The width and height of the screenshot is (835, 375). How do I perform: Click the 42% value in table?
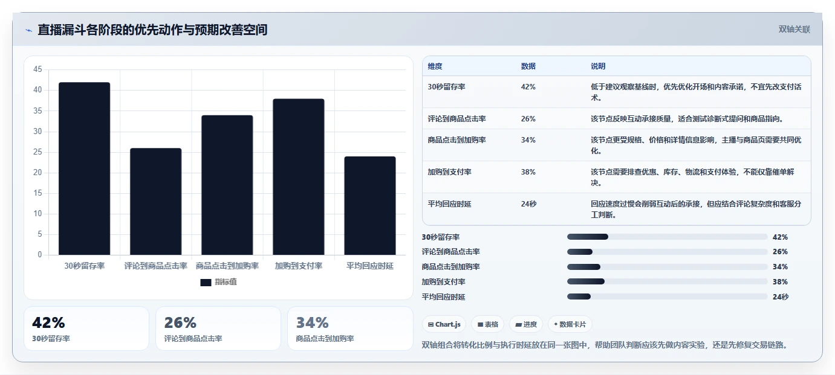[x=528, y=87]
